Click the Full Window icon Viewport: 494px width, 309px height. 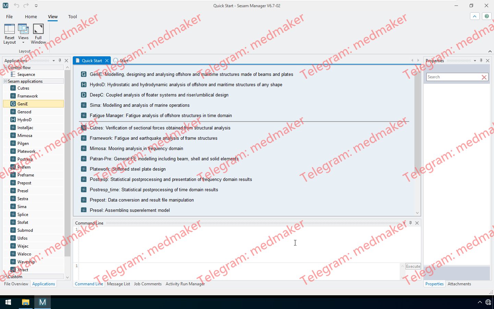coord(38,29)
